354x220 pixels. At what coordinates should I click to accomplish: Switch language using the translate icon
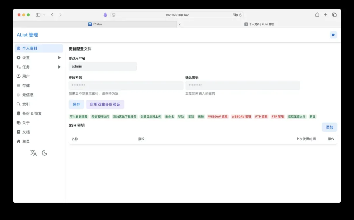tap(33, 153)
